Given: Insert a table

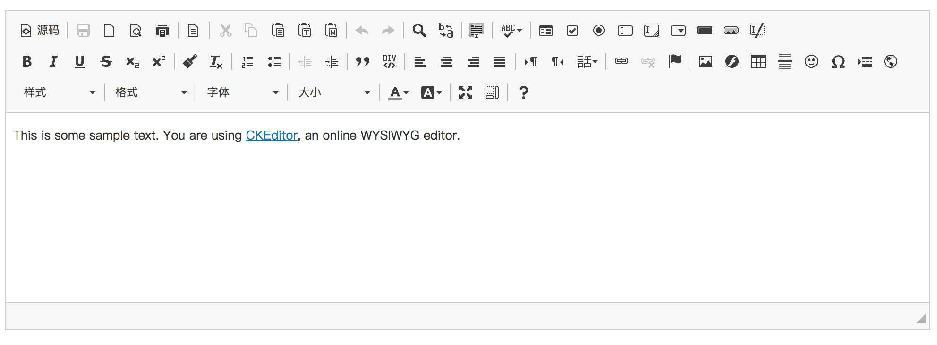Looking at the screenshot, I should tap(758, 62).
